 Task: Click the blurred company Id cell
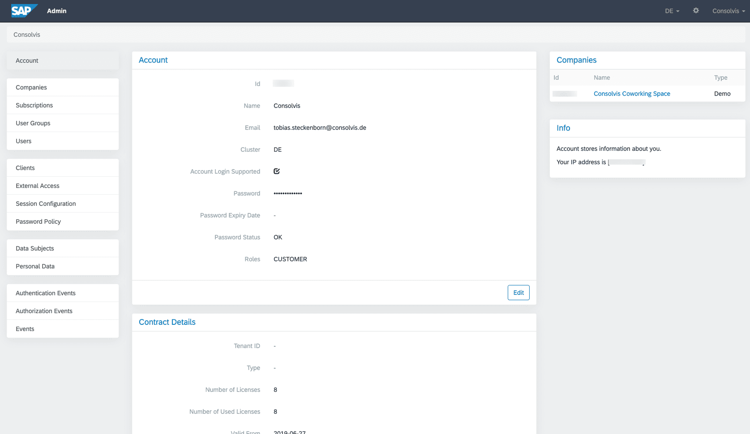click(565, 94)
